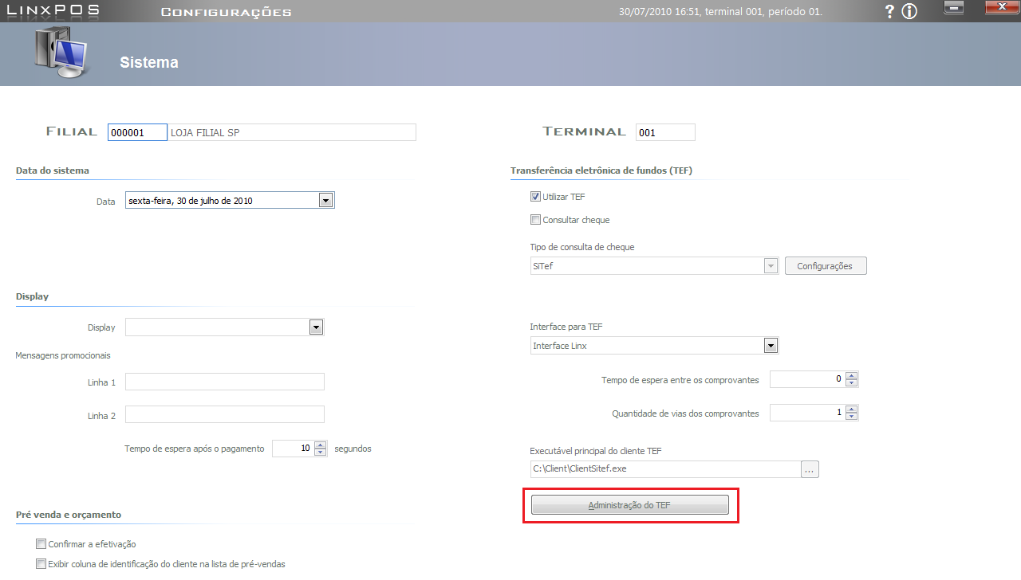Minimize the LinxPOS window

[953, 7]
